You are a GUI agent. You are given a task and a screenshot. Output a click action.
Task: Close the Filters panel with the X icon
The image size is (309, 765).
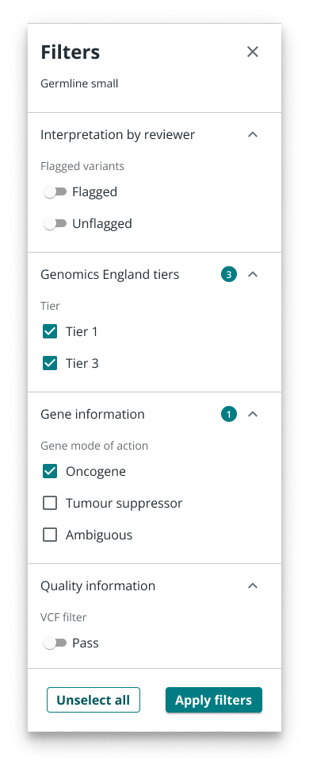click(253, 52)
